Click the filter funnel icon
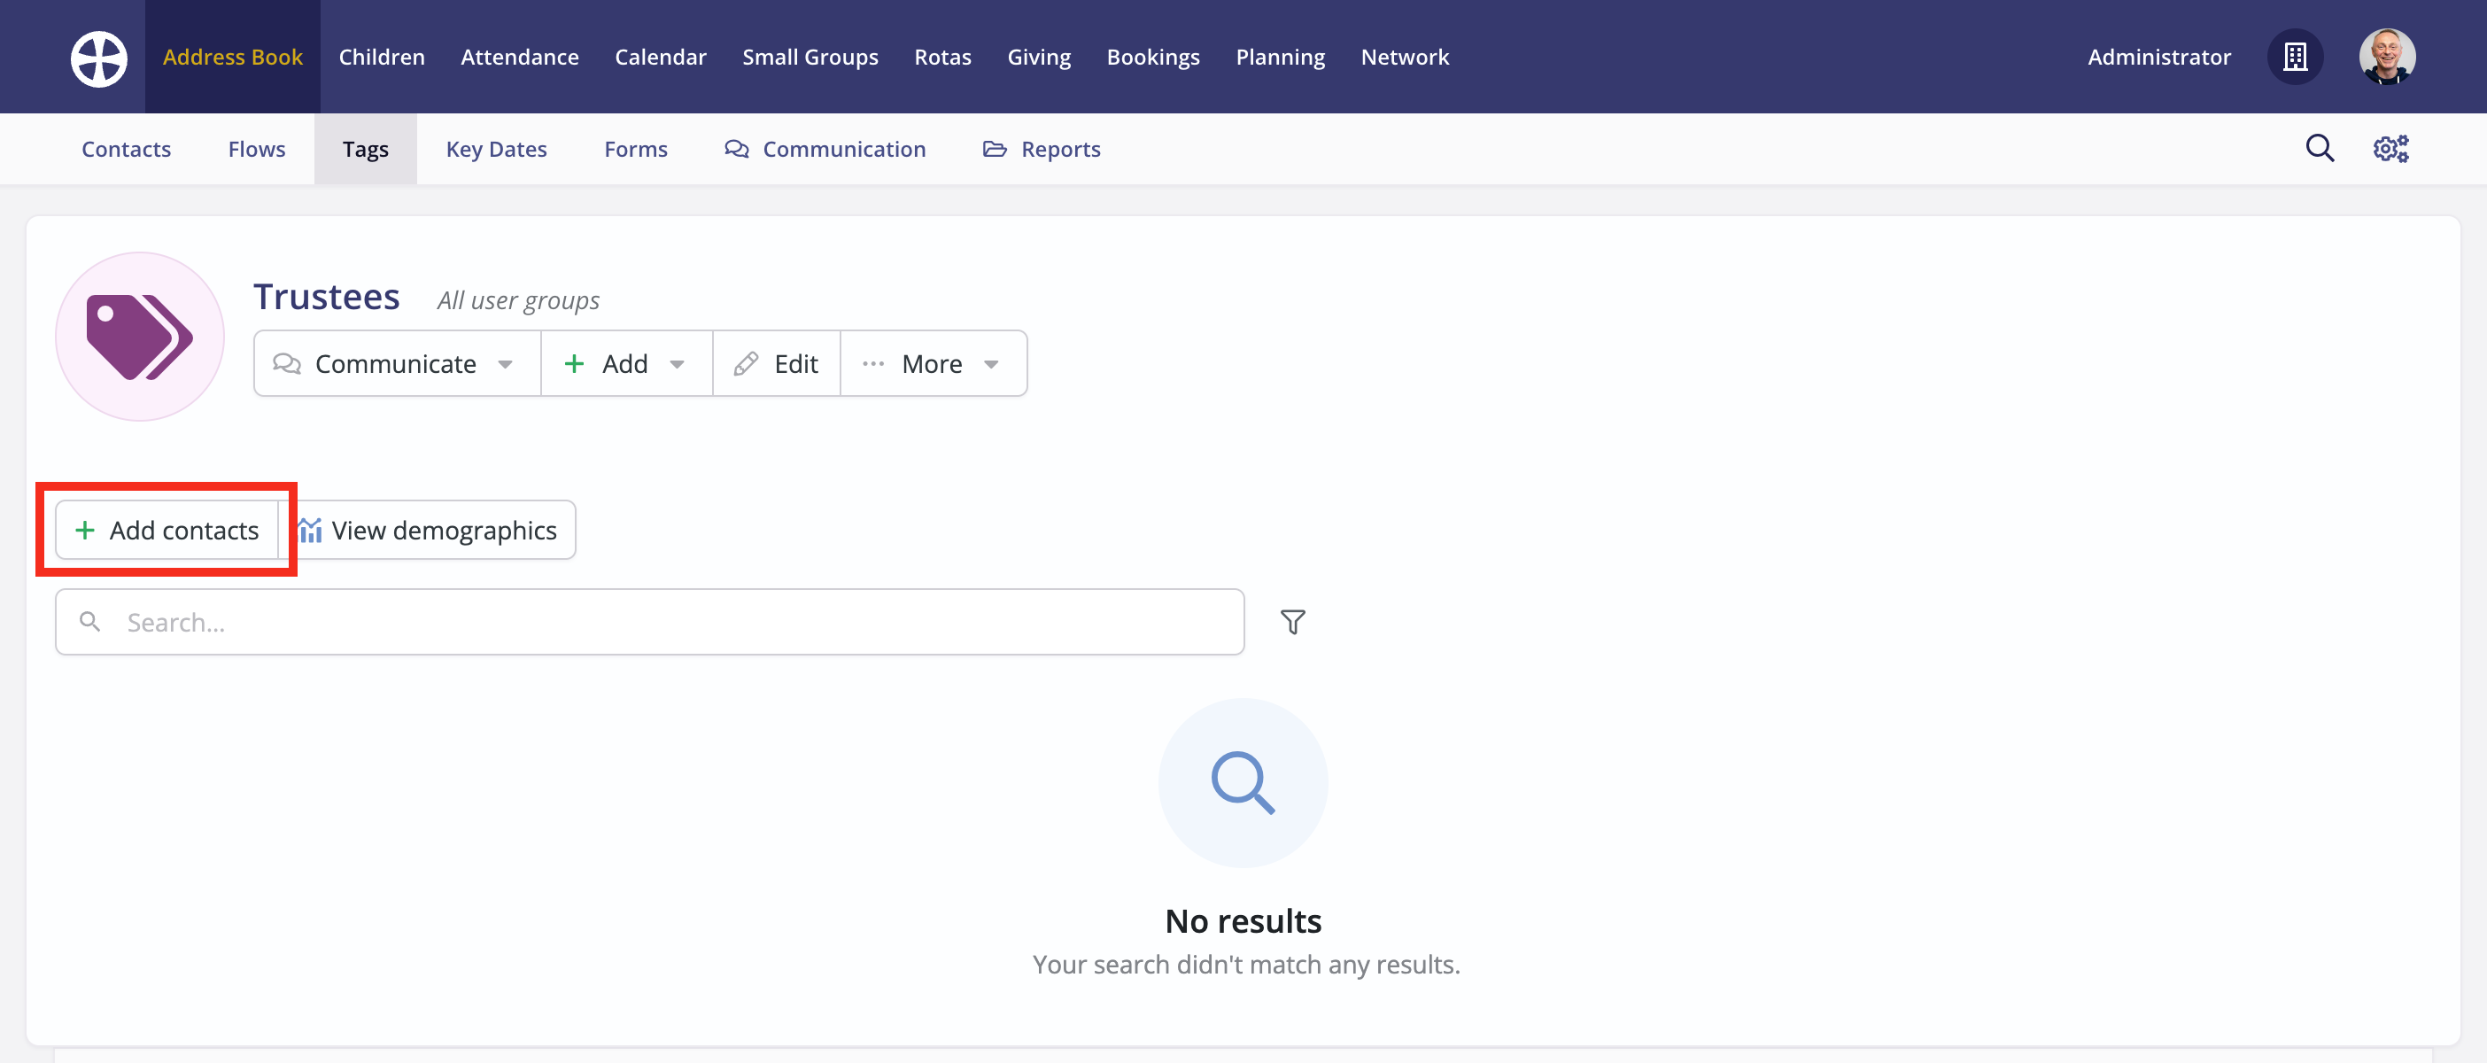Screen dimensions: 2487x1063 pos(1292,622)
